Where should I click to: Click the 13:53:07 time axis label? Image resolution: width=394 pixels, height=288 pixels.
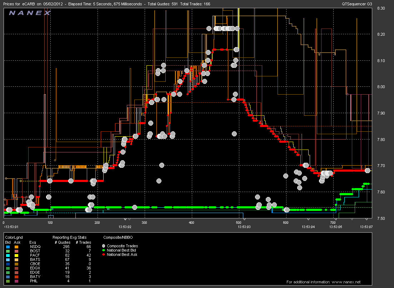click(x=366, y=227)
